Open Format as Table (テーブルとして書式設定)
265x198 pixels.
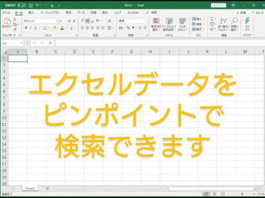(x=169, y=24)
